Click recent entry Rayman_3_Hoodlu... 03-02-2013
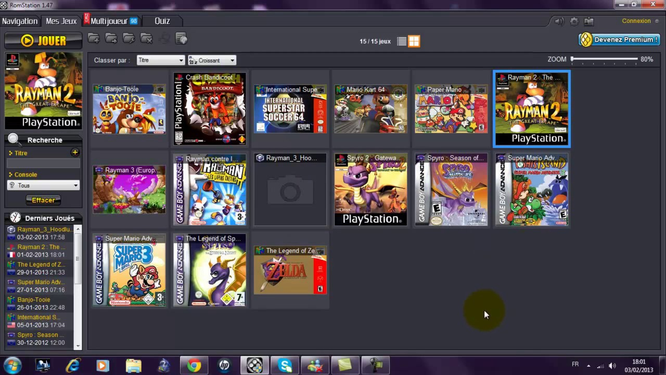This screenshot has width=666, height=375. click(x=40, y=233)
